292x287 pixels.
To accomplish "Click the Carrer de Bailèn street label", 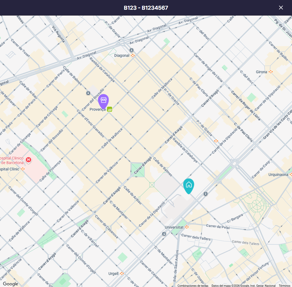I will 278,51.
